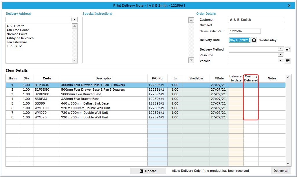This screenshot has height=177, width=297.
Task: Open the list editor icon next to Vehicle
Action: [x=287, y=60]
